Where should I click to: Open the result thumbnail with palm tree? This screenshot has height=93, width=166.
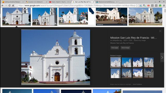(x=145, y=17)
